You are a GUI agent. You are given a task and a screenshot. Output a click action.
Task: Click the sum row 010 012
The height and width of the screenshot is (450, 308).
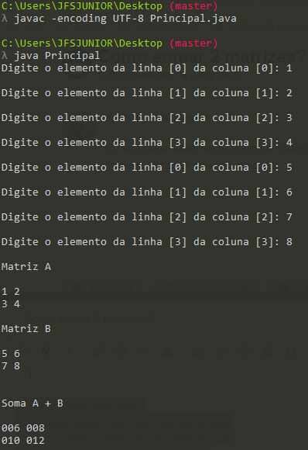tap(23, 441)
